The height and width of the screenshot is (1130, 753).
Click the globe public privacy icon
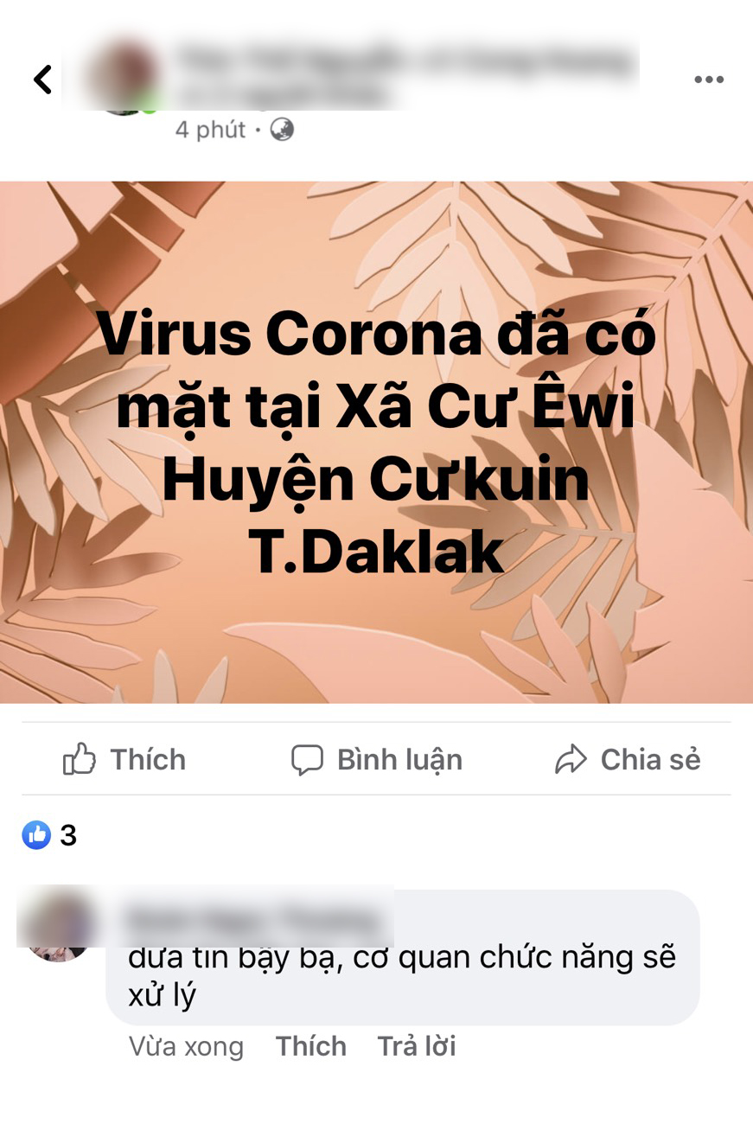click(x=282, y=130)
